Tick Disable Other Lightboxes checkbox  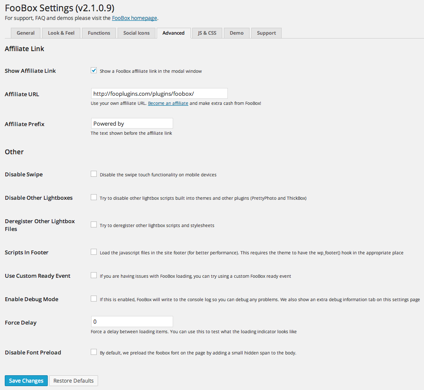[94, 198]
